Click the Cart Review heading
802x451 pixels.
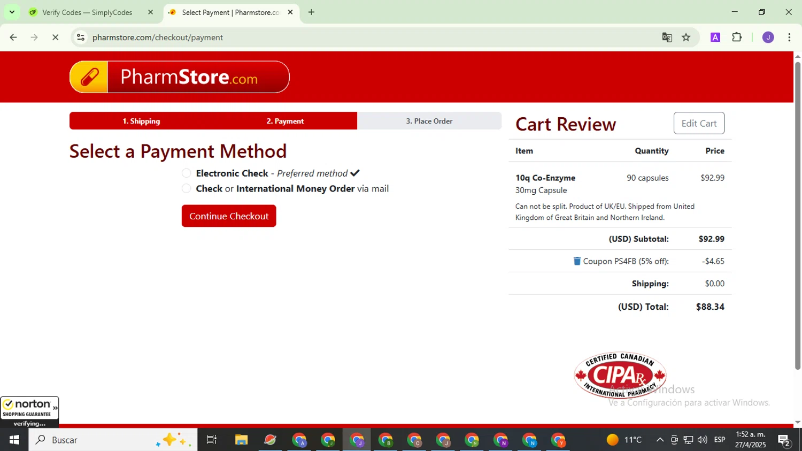566,124
